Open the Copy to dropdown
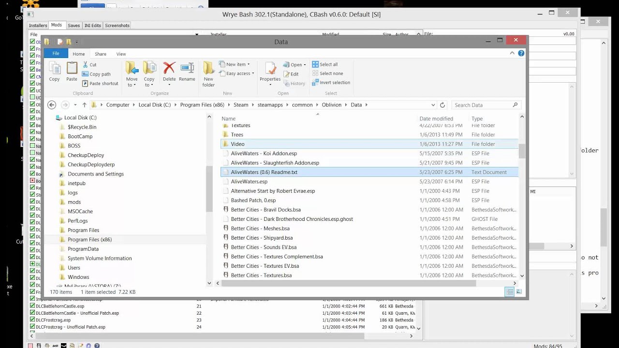 (149, 82)
